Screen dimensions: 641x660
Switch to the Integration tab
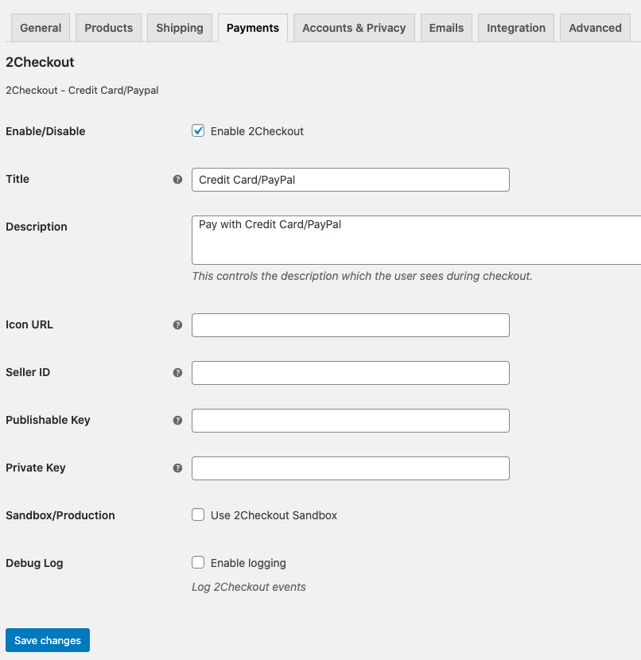click(x=516, y=28)
